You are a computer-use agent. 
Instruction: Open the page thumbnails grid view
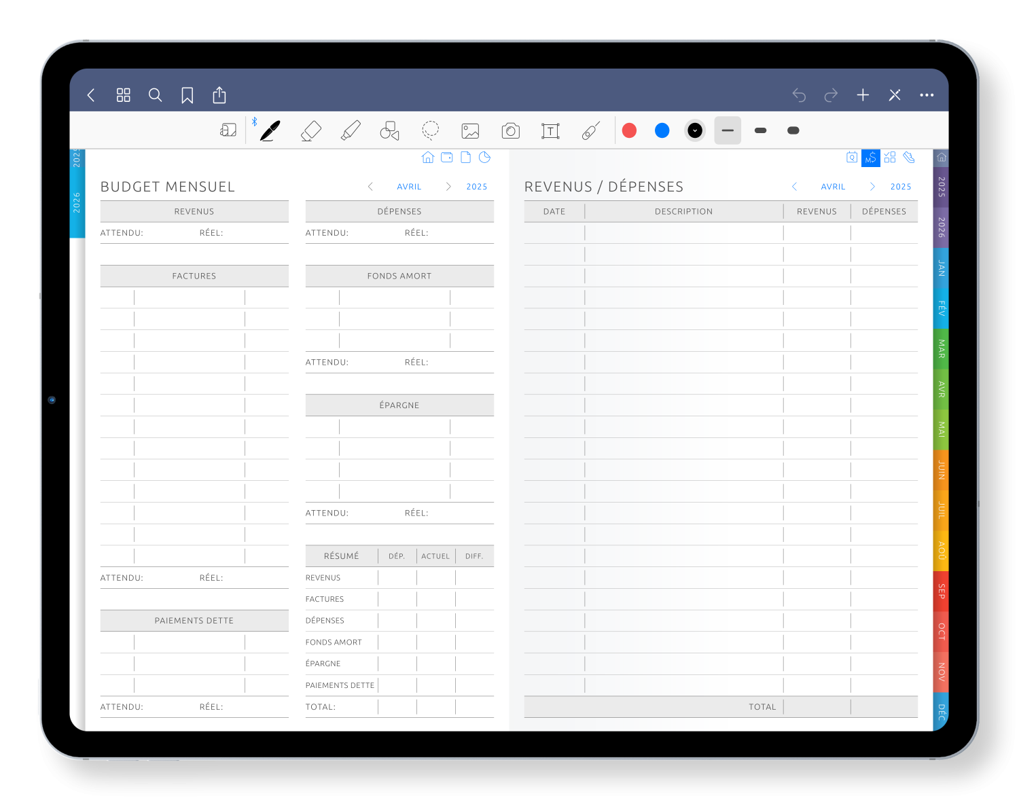coord(123,95)
